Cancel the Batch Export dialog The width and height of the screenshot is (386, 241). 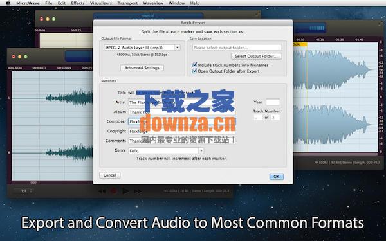[110, 175]
